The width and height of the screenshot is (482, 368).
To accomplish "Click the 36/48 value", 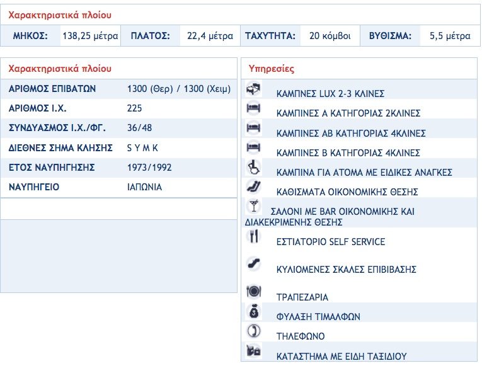I will point(139,128).
